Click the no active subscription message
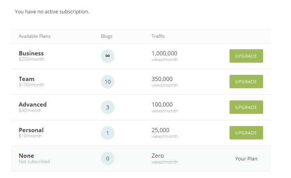 click(x=52, y=12)
